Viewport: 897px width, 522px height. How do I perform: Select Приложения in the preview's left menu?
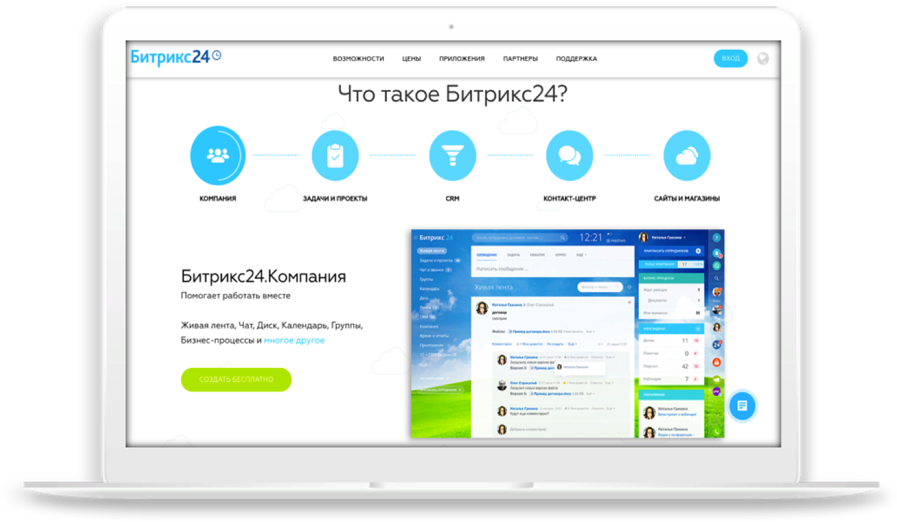click(x=431, y=345)
